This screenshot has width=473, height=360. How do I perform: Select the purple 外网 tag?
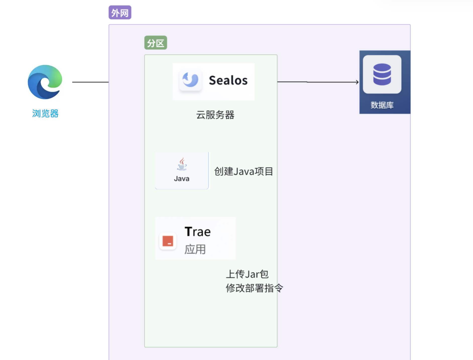click(120, 13)
